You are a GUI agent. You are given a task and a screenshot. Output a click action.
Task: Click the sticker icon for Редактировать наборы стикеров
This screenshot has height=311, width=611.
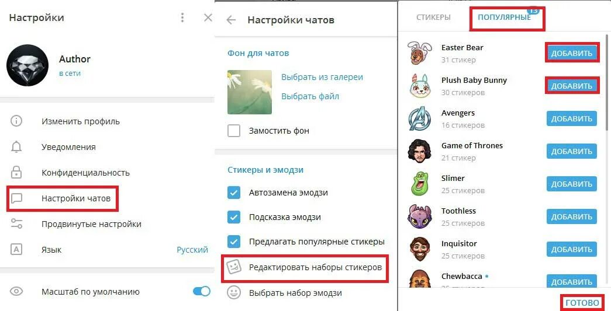234,267
